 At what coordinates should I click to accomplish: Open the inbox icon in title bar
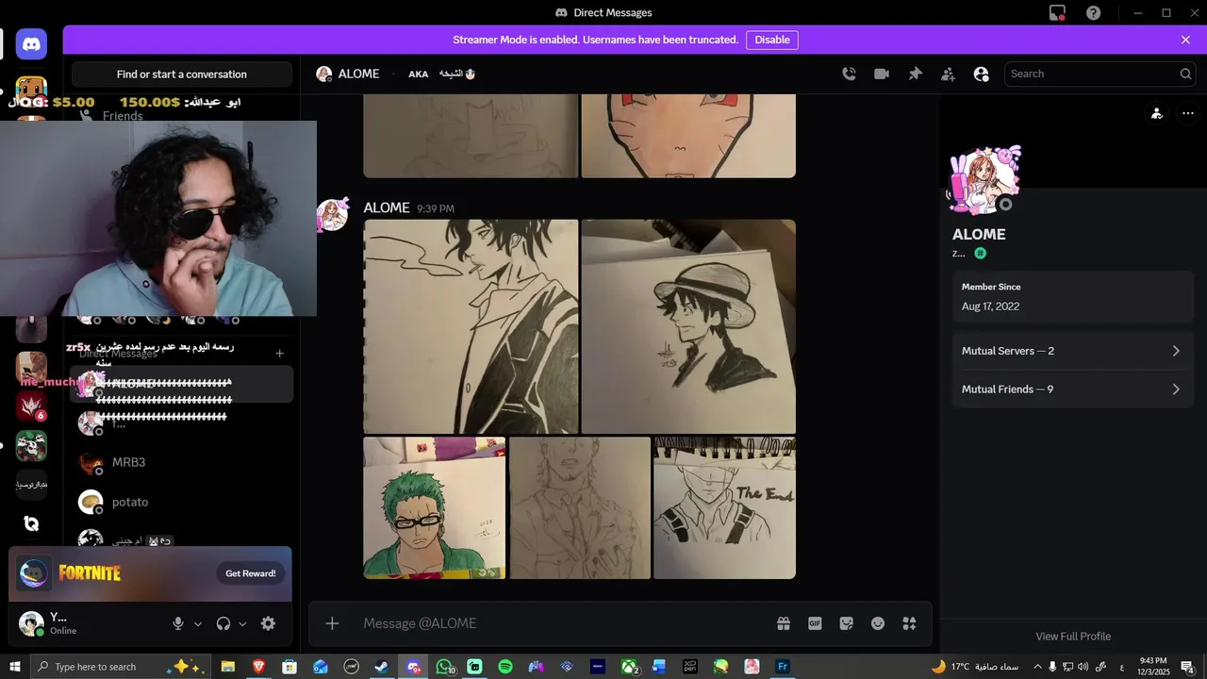1058,12
